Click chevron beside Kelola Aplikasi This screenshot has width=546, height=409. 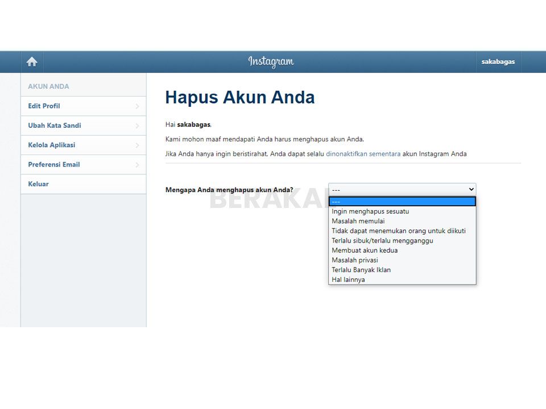pos(137,145)
